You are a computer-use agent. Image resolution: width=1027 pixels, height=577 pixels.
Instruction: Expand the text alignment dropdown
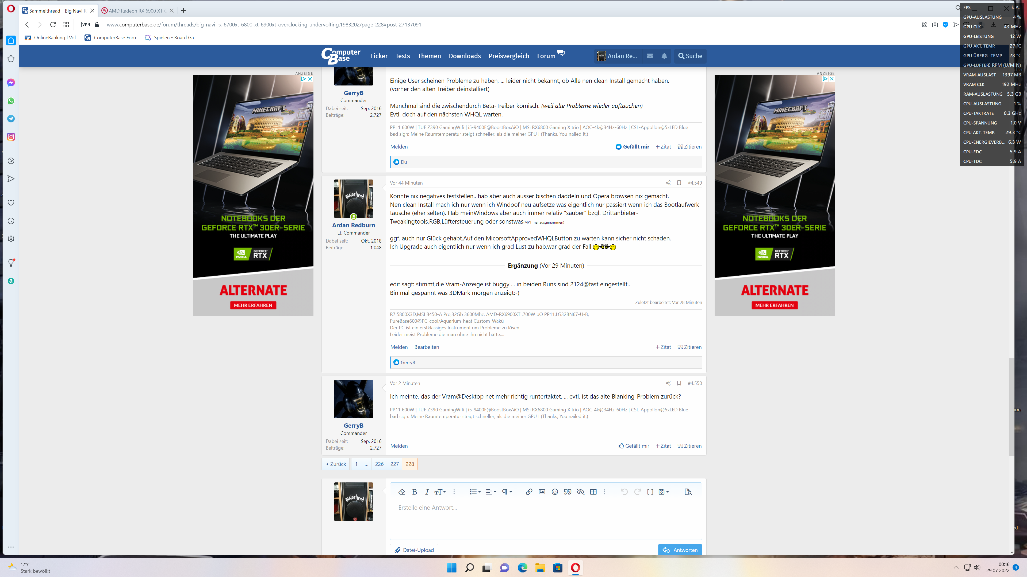pos(491,492)
